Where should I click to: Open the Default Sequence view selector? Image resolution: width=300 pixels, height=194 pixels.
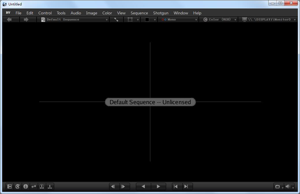[x=74, y=20]
